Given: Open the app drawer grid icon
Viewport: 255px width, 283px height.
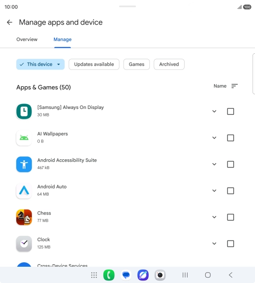Looking at the screenshot, I should [94, 275].
